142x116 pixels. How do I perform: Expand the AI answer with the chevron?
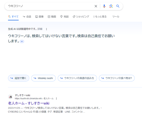tap(22, 41)
